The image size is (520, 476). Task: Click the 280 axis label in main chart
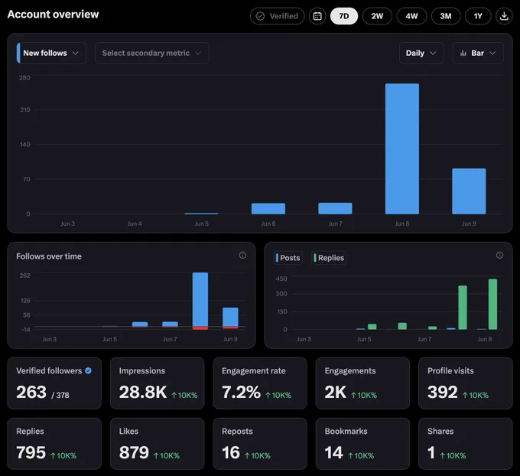[x=24, y=77]
